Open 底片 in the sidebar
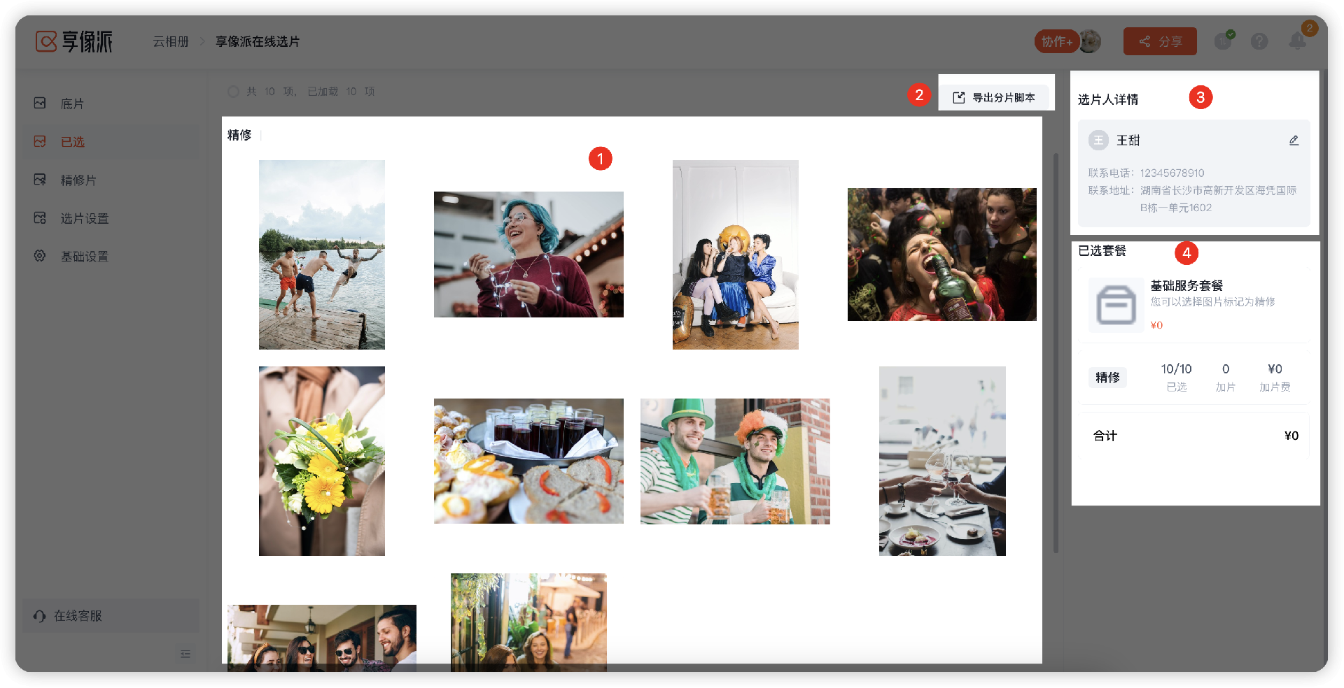This screenshot has width=1344, height=688. 72,103
